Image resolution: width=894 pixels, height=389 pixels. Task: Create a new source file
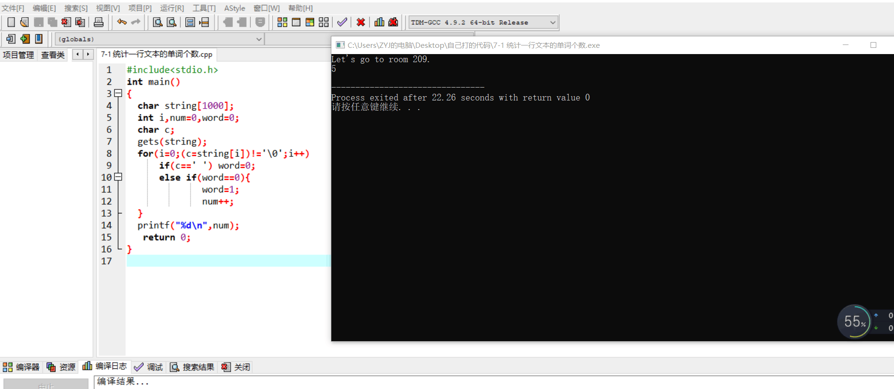[x=11, y=22]
